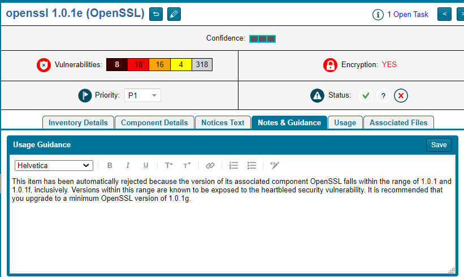Select the critical vulnerabilities count 8
The height and width of the screenshot is (277, 464).
pyautogui.click(x=117, y=65)
